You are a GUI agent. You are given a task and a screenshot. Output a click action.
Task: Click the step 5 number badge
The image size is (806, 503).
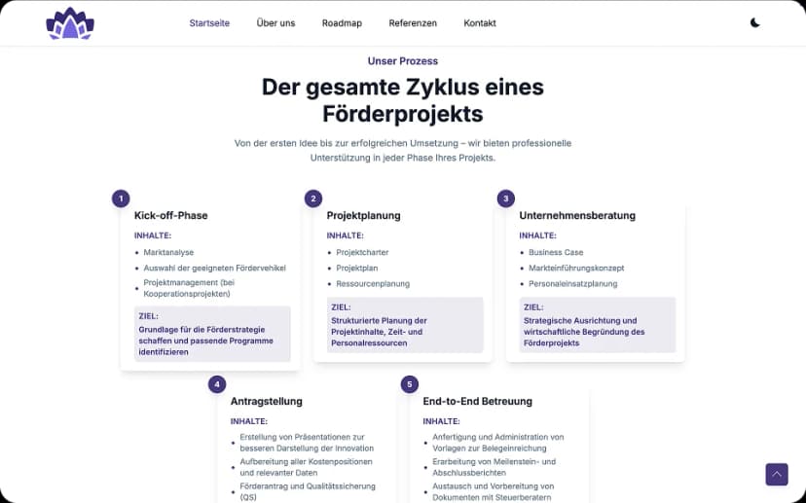(409, 384)
